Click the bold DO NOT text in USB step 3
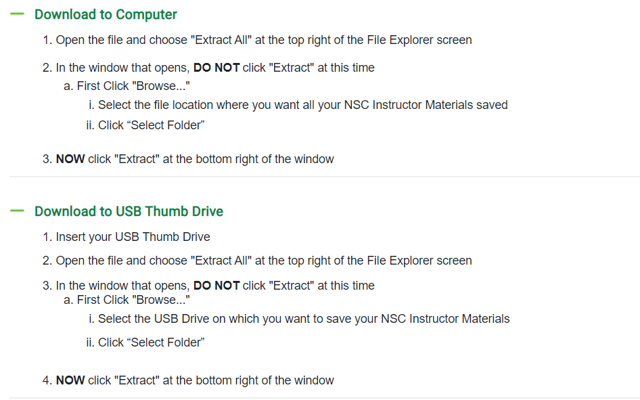The height and width of the screenshot is (400, 640). [216, 286]
